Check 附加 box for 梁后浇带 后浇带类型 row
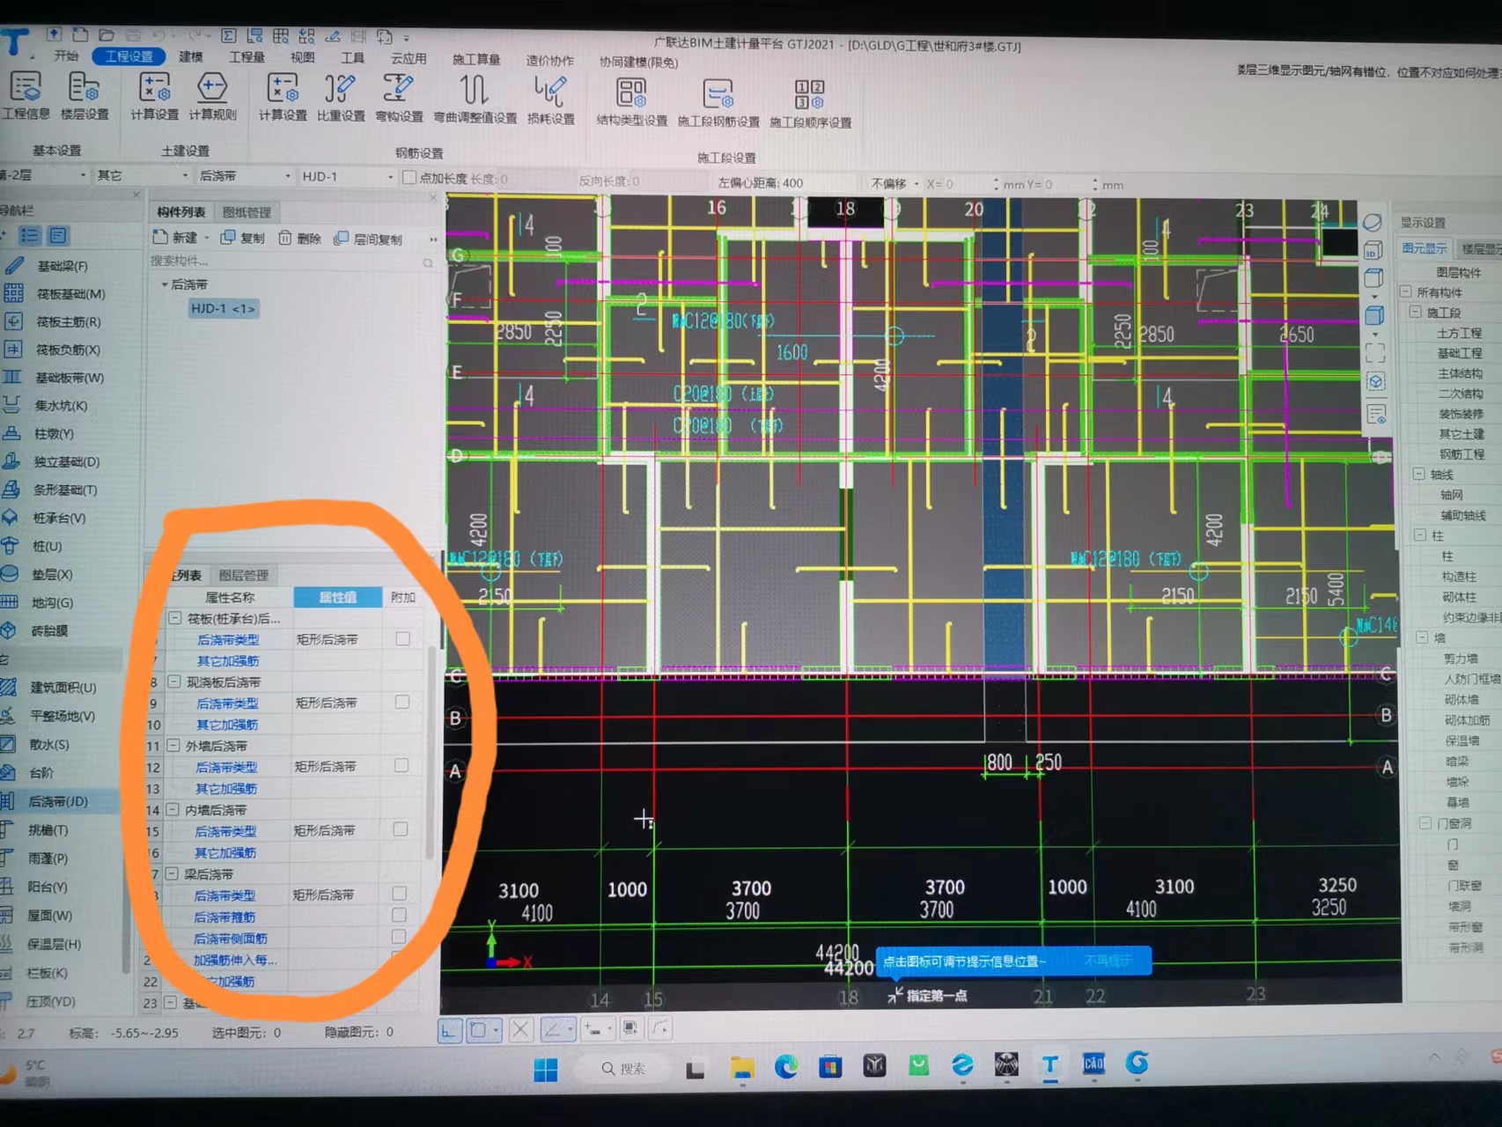 [x=399, y=893]
